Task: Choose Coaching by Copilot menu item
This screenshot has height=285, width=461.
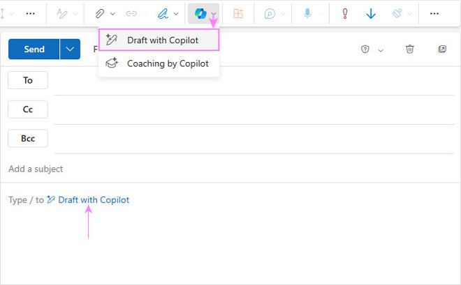Action: pos(167,63)
